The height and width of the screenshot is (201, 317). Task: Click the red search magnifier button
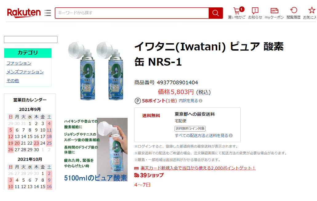[x=216, y=13]
